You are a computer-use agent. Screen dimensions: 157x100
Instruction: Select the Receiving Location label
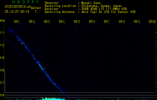pos(60,6)
